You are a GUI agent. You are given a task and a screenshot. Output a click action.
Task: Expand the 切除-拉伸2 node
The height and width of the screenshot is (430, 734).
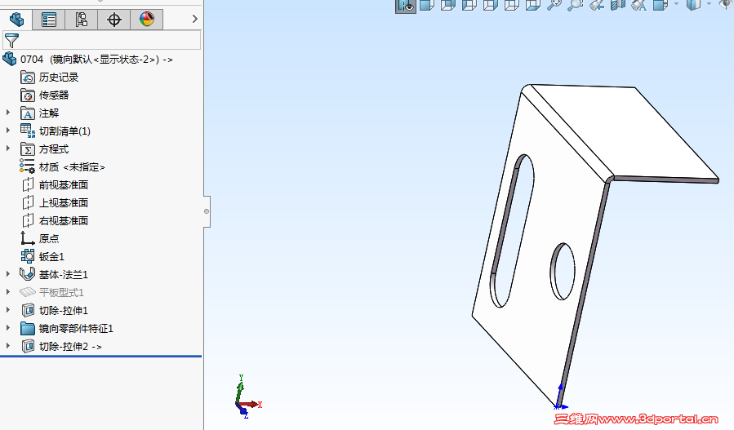tap(8, 346)
